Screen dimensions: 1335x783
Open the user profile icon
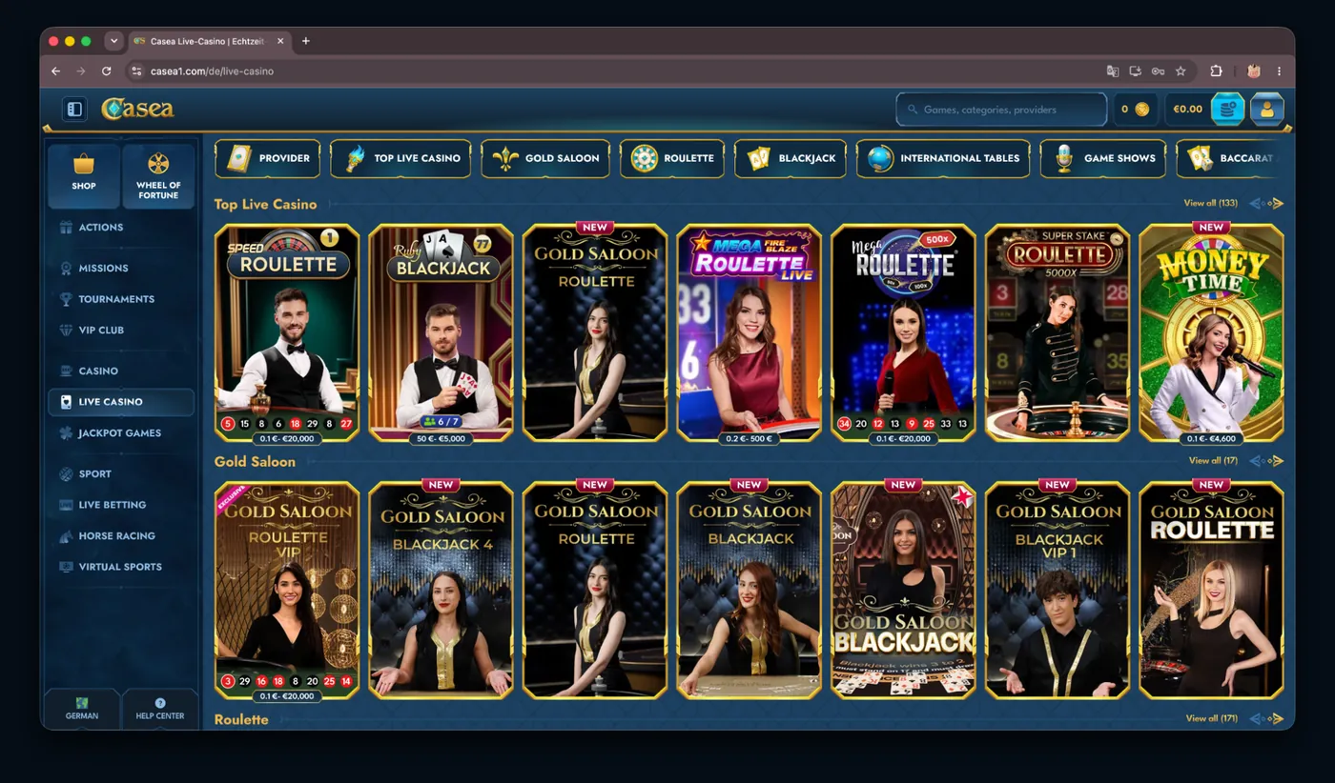(1267, 110)
